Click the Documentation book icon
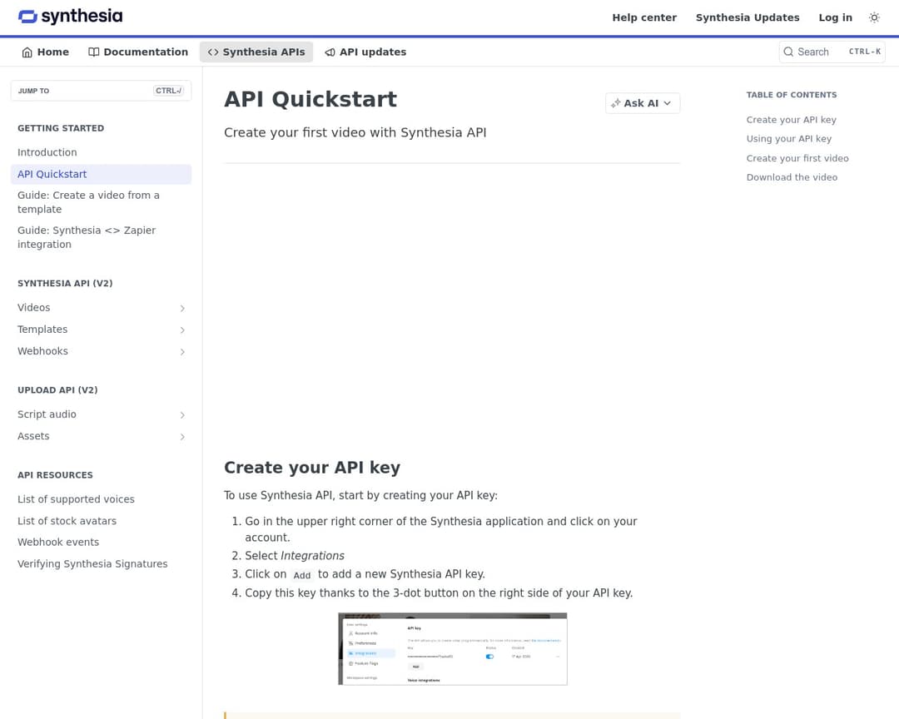Screen dimensions: 899x719 click(93, 52)
